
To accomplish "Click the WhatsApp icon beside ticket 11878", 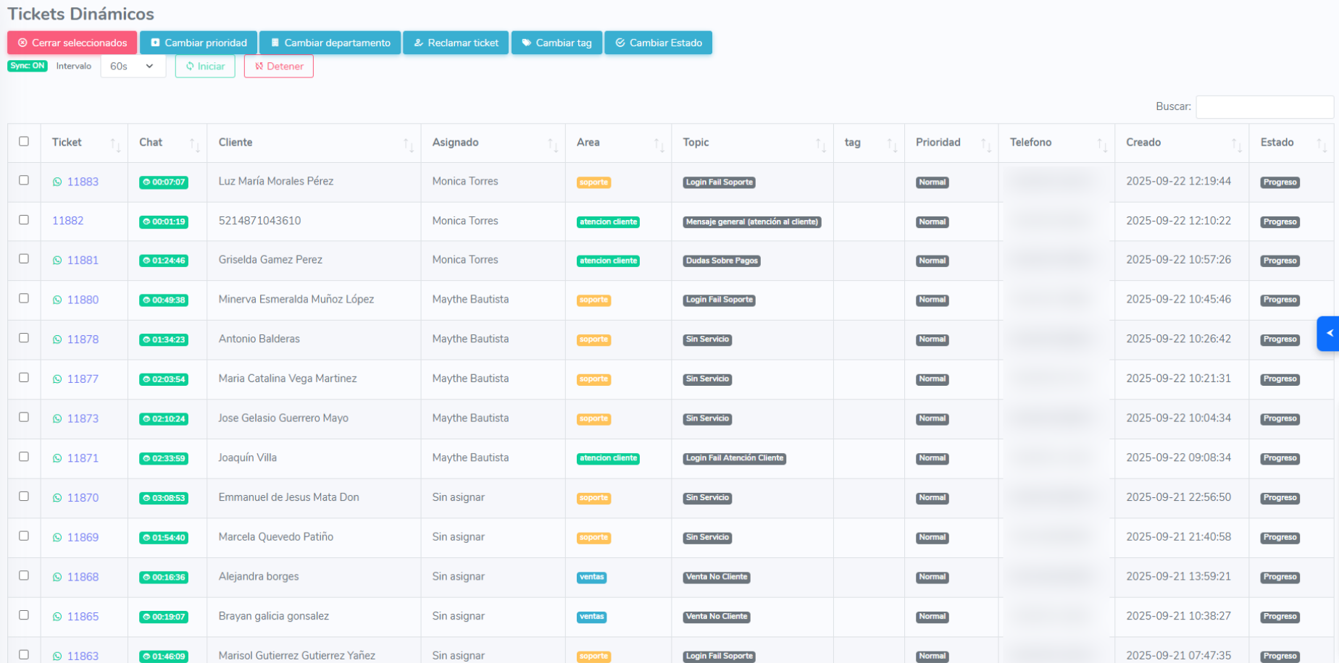I will pyautogui.click(x=57, y=339).
